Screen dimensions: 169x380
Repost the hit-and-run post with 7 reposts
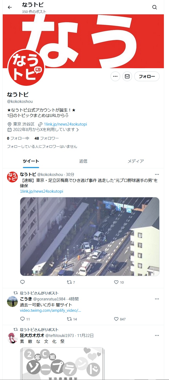coord(71,282)
